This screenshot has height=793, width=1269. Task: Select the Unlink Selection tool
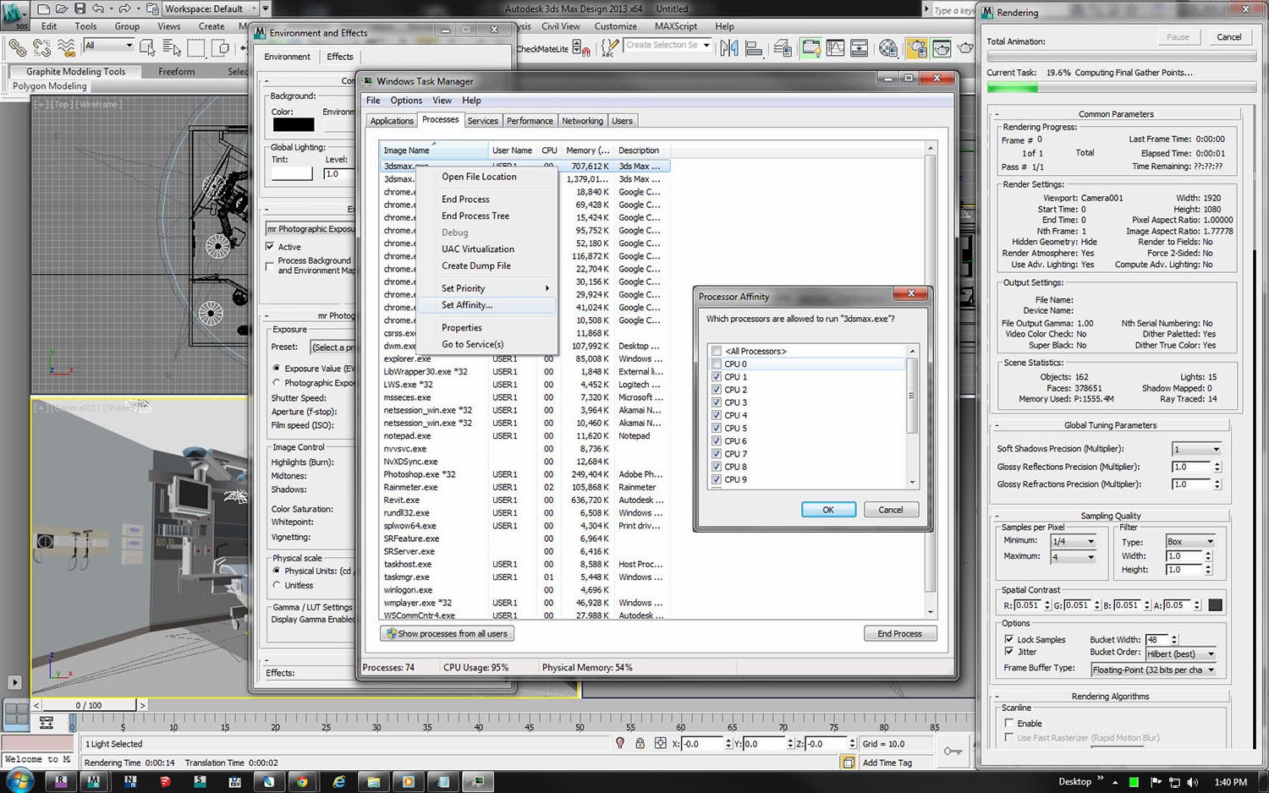[41, 48]
